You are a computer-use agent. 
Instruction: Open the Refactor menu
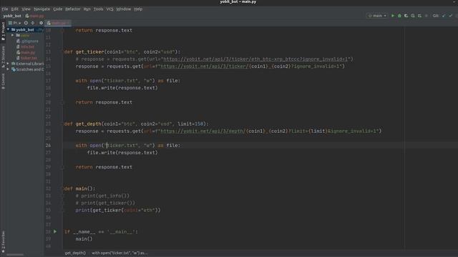tap(73, 9)
